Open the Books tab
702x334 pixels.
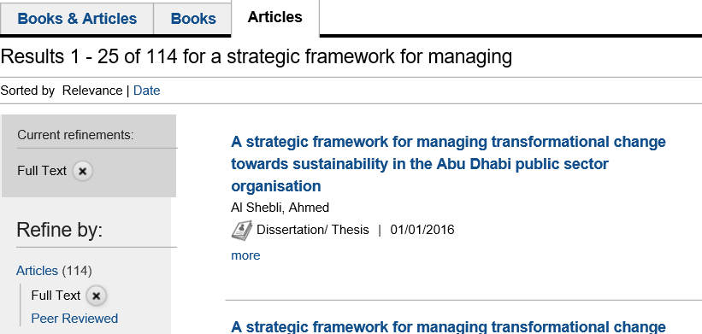pyautogui.click(x=193, y=18)
